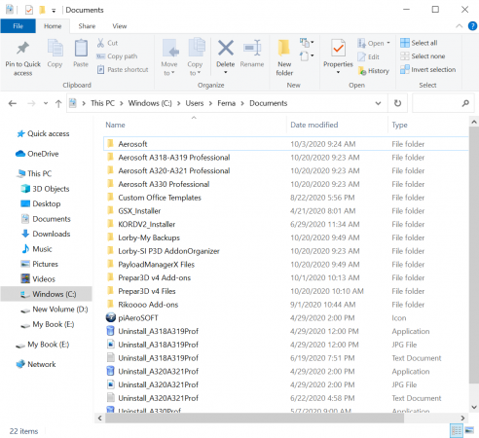Click the horizontal scrollbar
Viewport: 479px width, 438px height.
(x=254, y=419)
